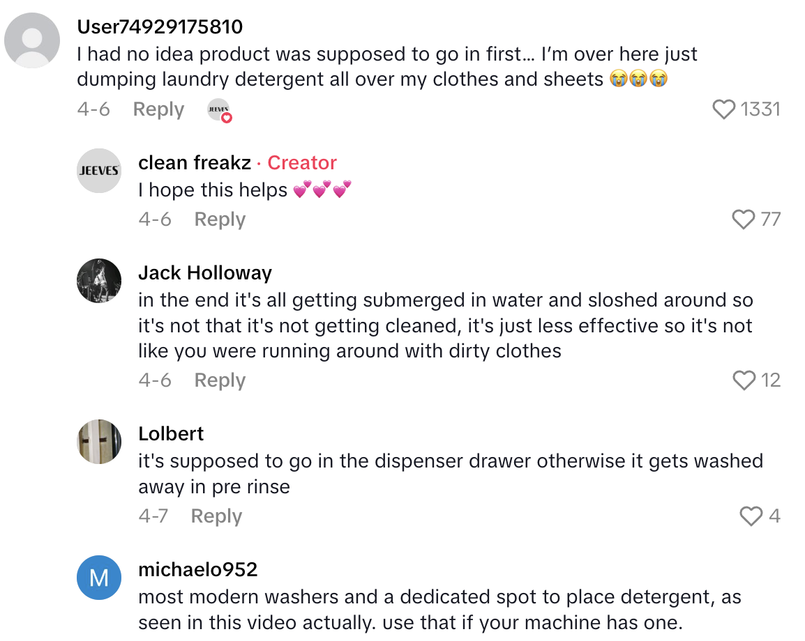The width and height of the screenshot is (805, 641).
Task: Open Lolbert's profile picture
Action: [x=99, y=442]
